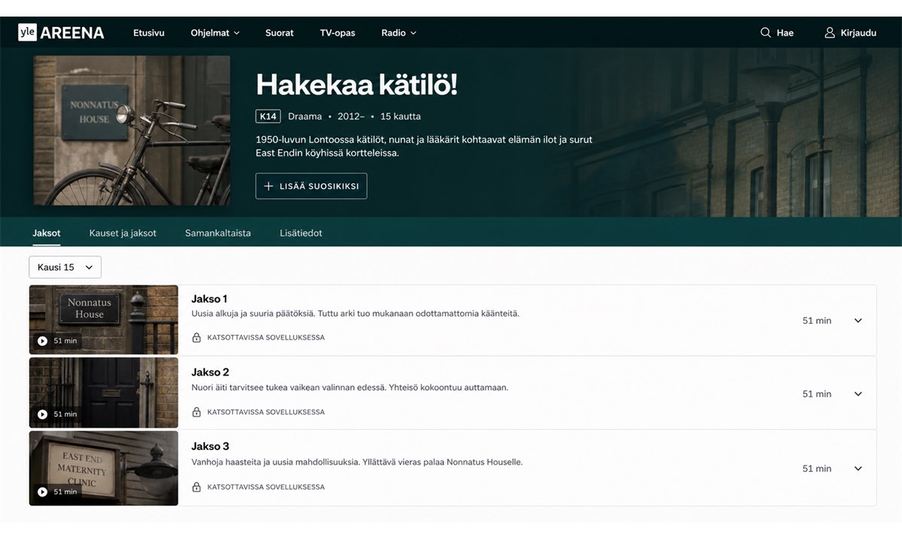Go to Etusivu in the top navigation
This screenshot has width=902, height=541.
(149, 32)
